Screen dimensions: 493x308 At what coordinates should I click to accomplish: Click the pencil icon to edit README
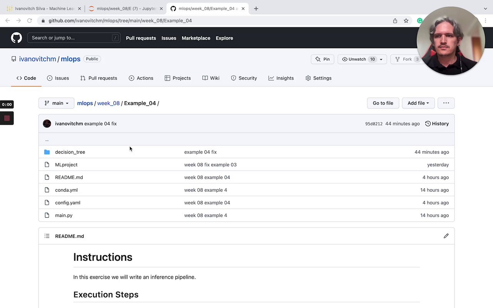click(x=446, y=236)
